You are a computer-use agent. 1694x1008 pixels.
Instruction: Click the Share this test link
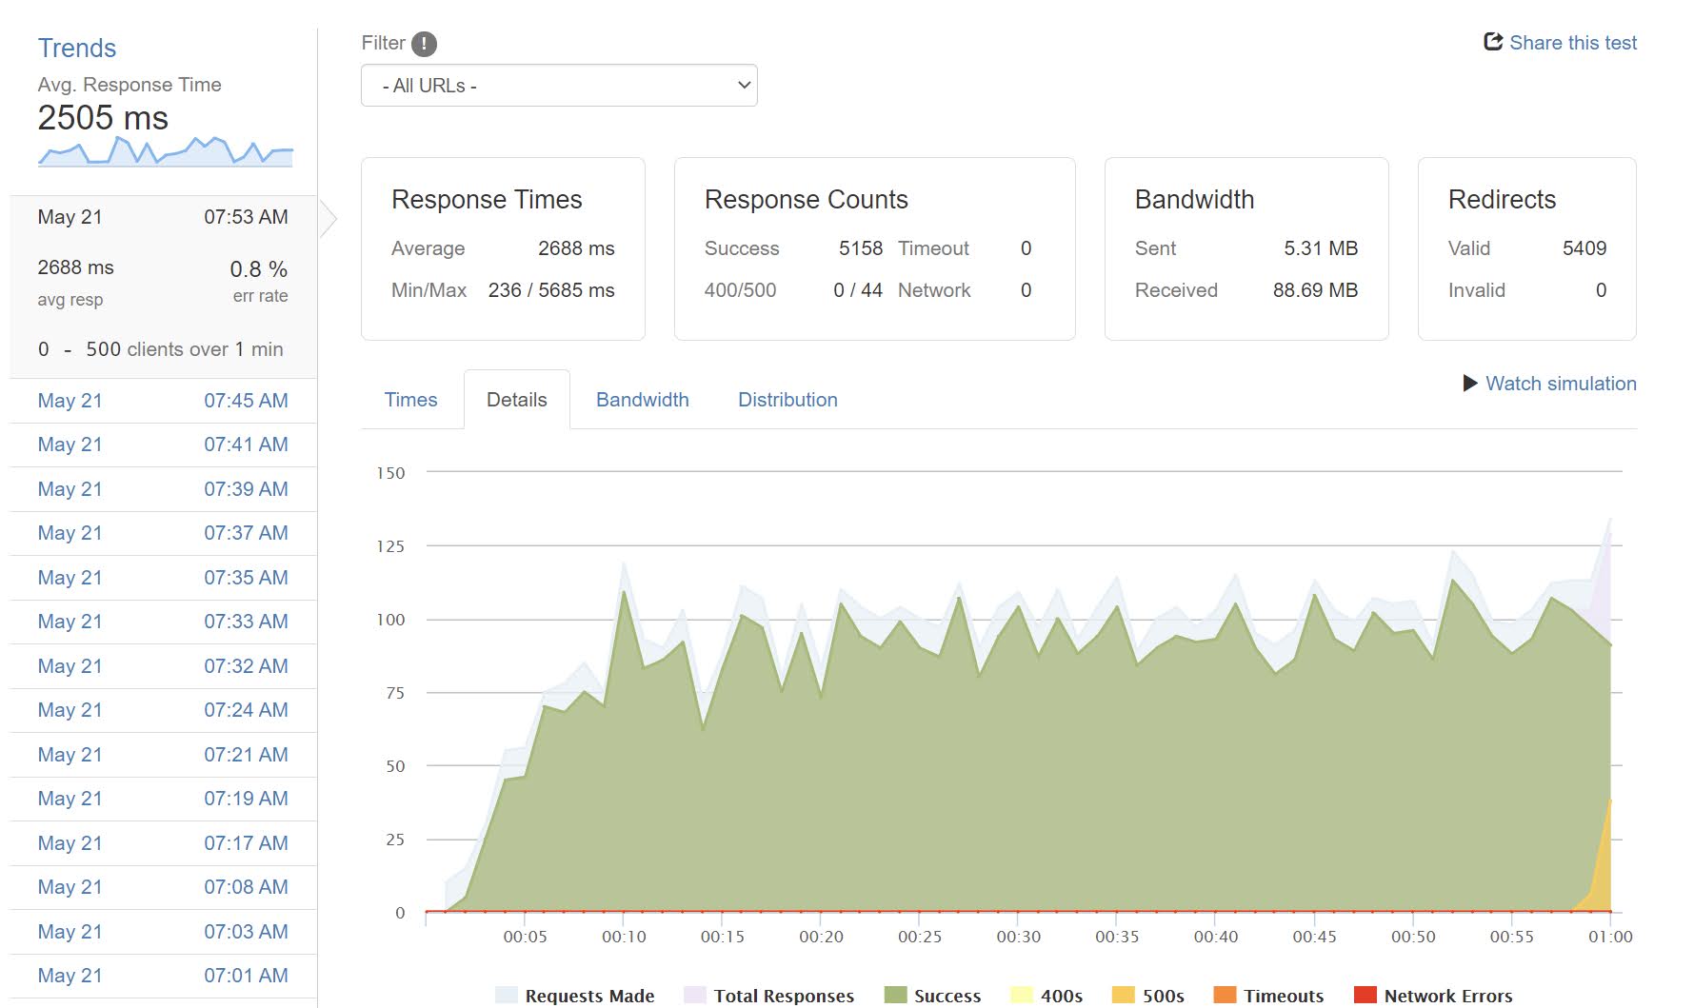click(1573, 43)
